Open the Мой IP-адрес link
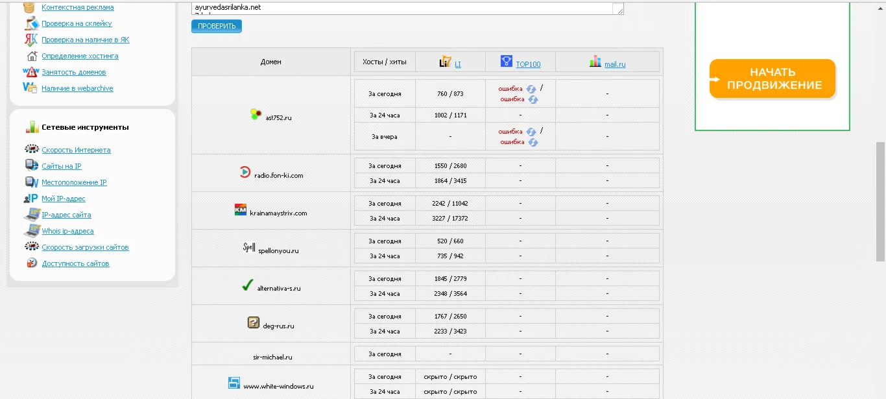This screenshot has height=399, width=886. 64,199
